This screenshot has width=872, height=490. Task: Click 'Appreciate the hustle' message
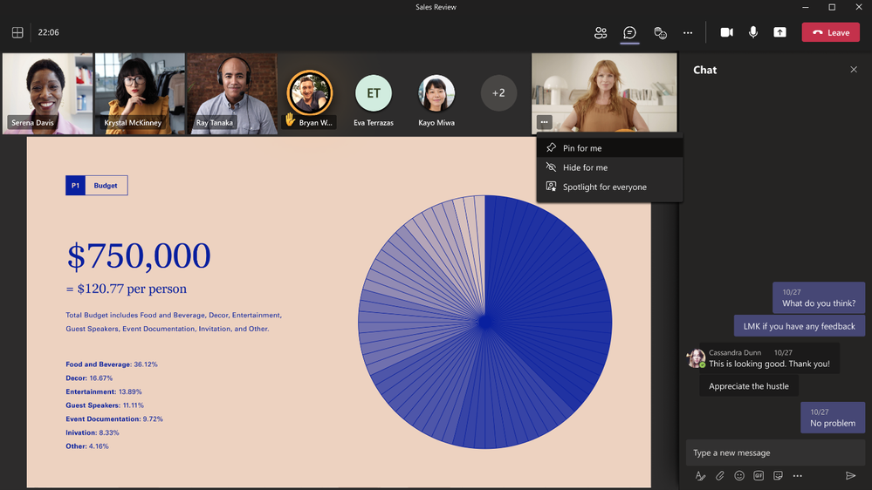[x=749, y=386]
